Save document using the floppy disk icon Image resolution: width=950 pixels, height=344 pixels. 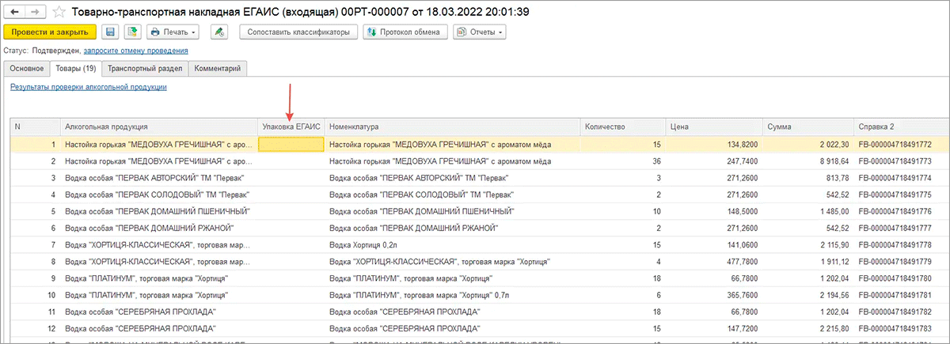[x=110, y=32]
